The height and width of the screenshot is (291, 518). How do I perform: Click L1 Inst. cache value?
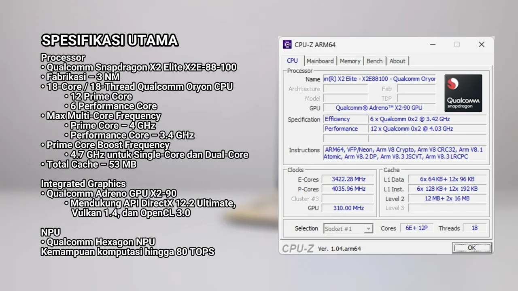tap(447, 189)
